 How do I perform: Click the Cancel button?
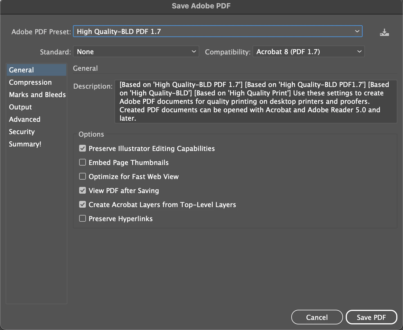[x=317, y=317]
